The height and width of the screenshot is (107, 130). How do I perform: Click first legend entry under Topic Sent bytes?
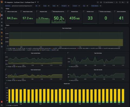pos(73,67)
